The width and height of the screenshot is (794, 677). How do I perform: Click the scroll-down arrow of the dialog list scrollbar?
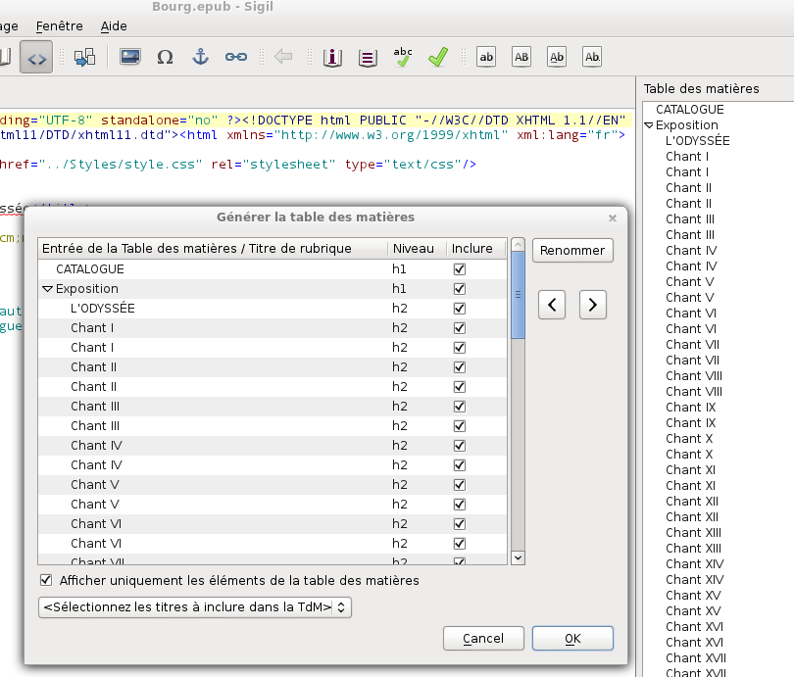tap(519, 557)
